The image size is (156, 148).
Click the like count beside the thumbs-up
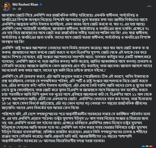(x=10, y=147)
